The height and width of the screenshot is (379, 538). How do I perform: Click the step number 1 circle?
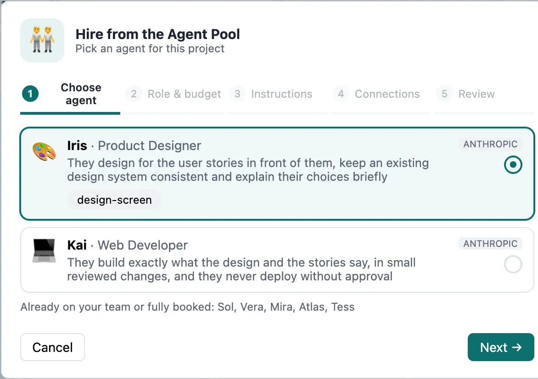pyautogui.click(x=30, y=94)
